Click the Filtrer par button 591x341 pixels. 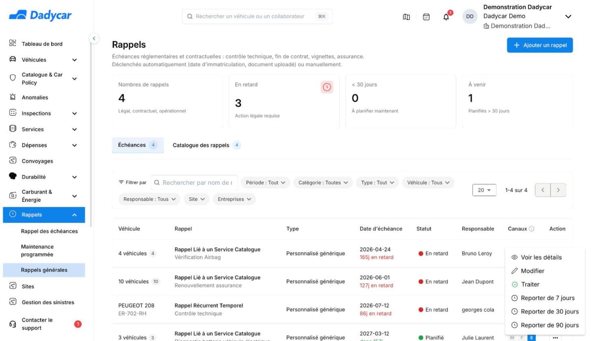click(x=132, y=182)
